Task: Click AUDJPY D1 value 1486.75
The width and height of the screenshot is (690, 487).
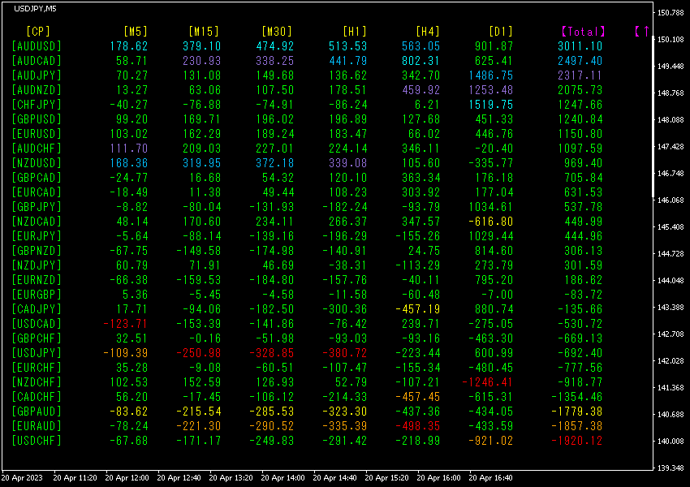Action: pos(490,75)
